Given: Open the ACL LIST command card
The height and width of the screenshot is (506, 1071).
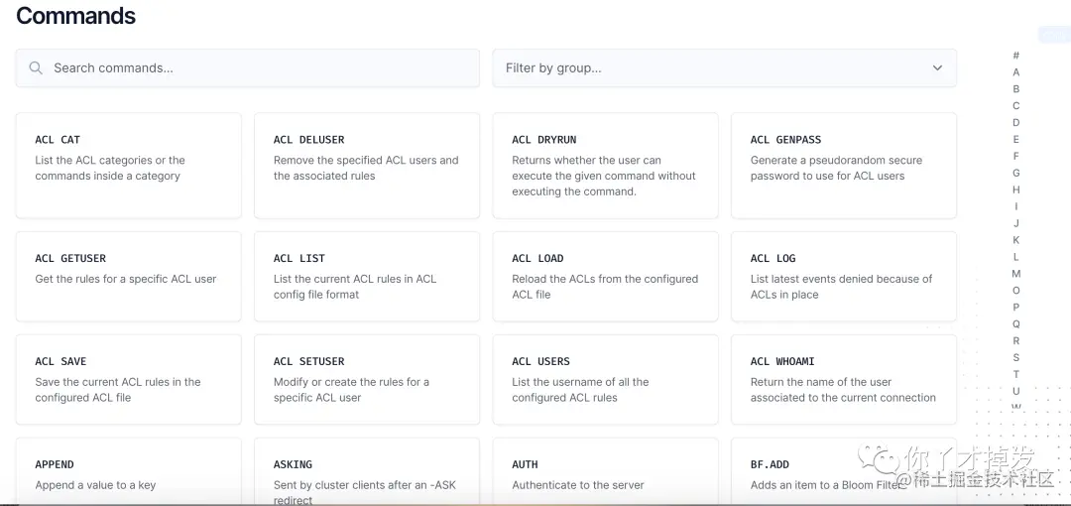Looking at the screenshot, I should (367, 276).
